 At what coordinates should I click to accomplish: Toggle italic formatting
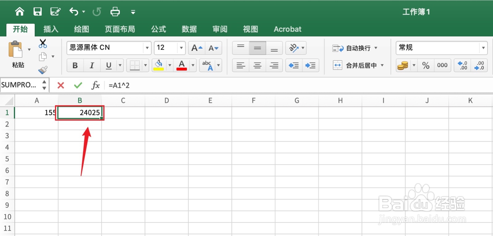pos(92,65)
